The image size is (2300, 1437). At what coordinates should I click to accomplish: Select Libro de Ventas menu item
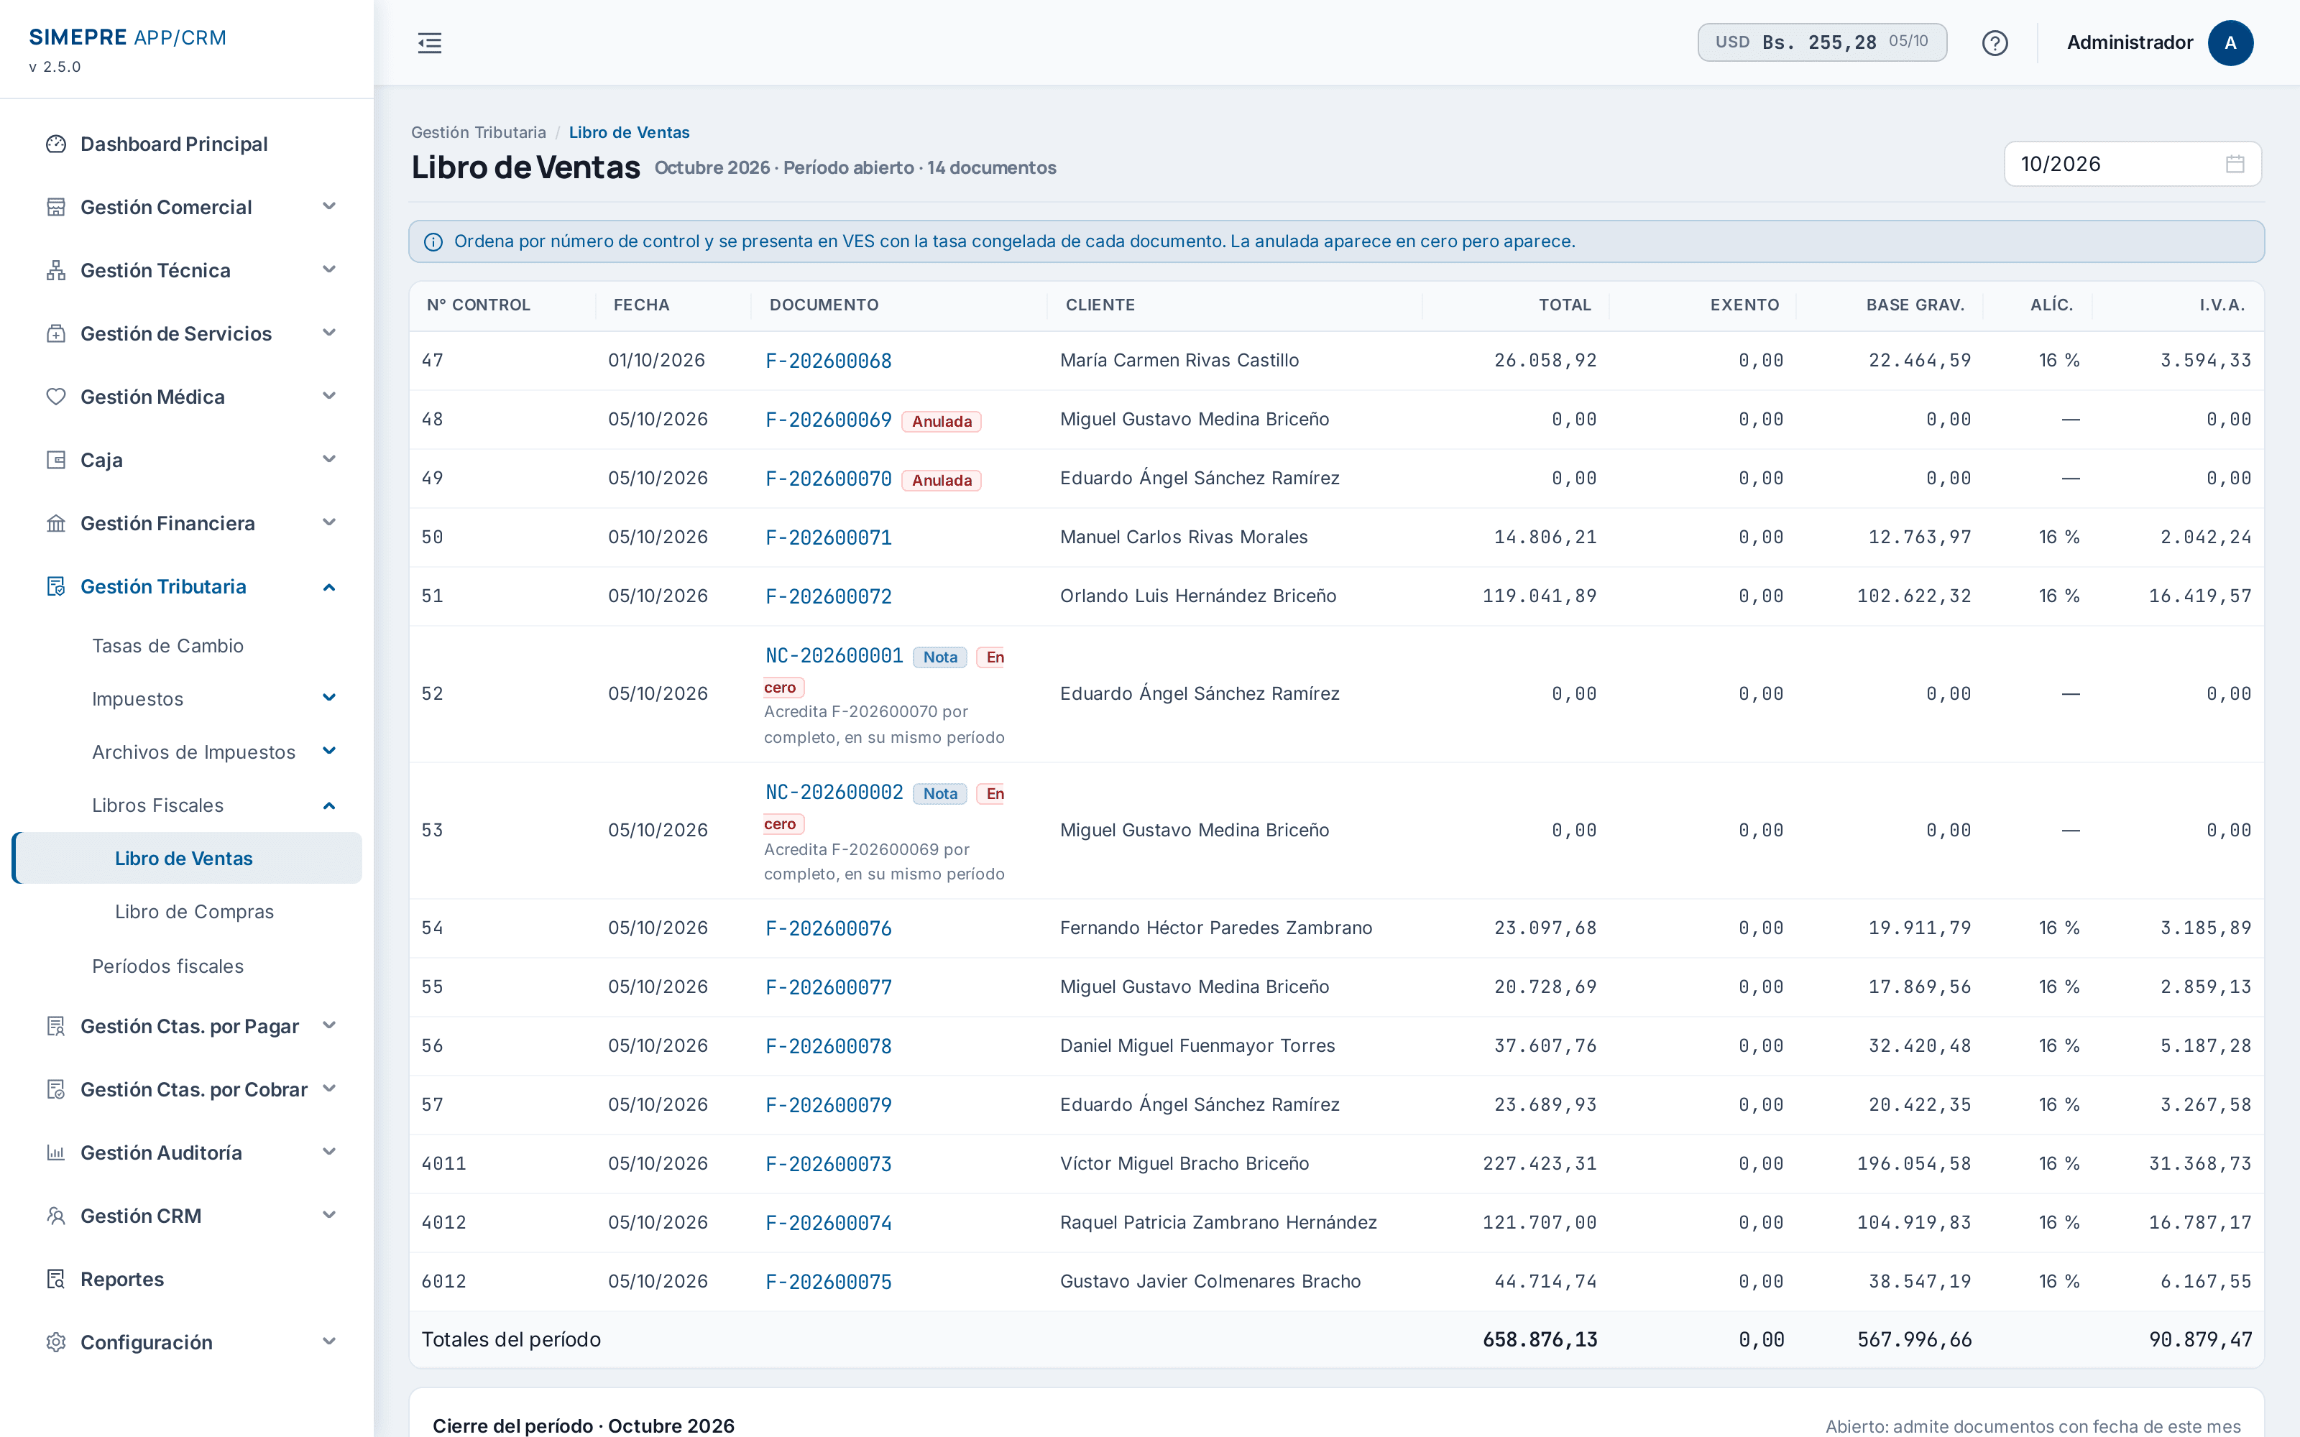tap(187, 858)
